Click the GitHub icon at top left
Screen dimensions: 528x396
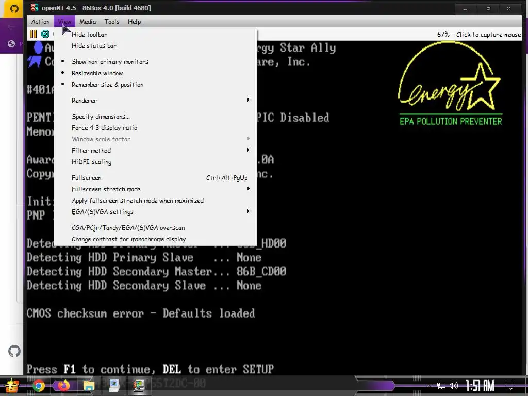coord(14,8)
